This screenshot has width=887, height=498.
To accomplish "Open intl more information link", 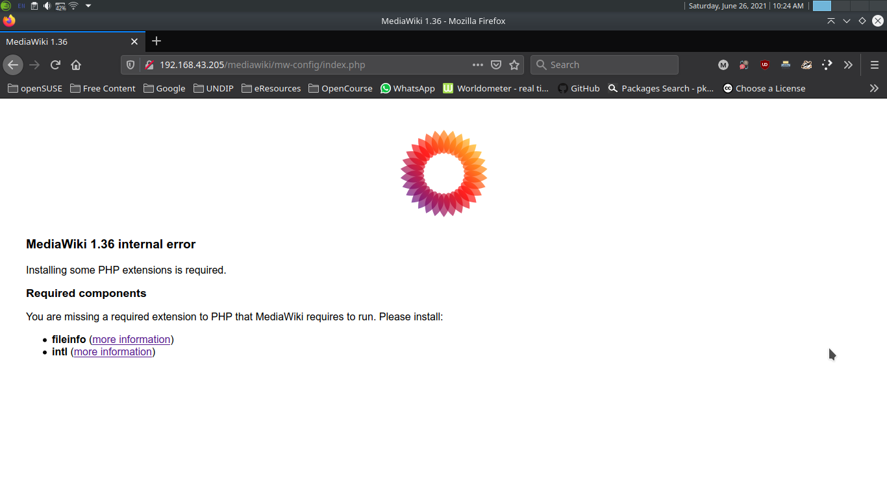I will [113, 351].
